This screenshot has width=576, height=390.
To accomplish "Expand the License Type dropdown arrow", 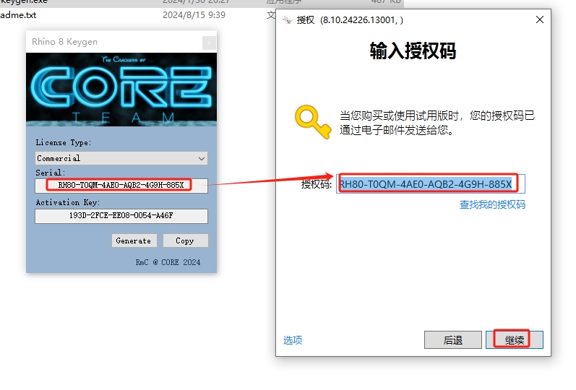I will 201,158.
